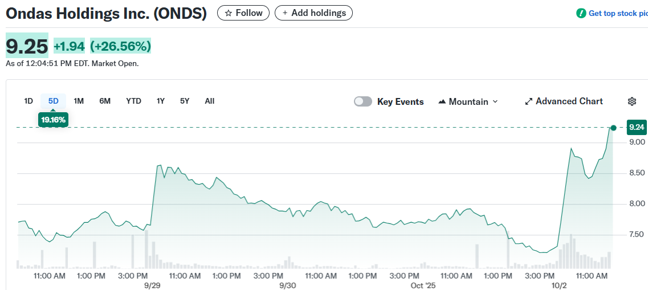
Task: Expand the Mountain chart type dropdown
Action: tap(495, 101)
